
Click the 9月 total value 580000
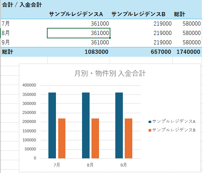(192, 42)
